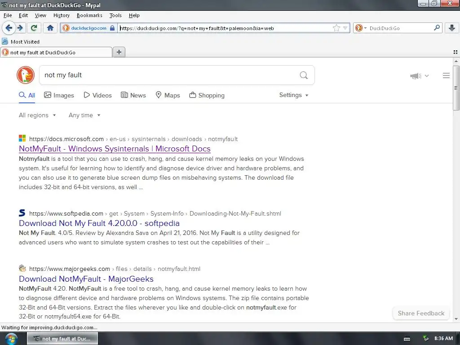Screen dimensions: 460x345
Task: Open the URL history dropdown arrow
Action: click(x=345, y=28)
